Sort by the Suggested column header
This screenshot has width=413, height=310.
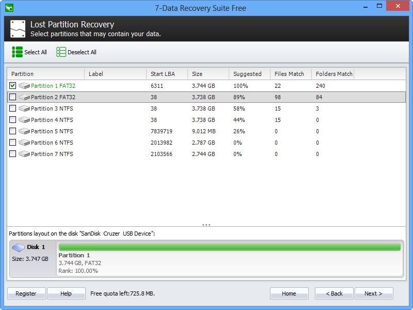[249, 74]
